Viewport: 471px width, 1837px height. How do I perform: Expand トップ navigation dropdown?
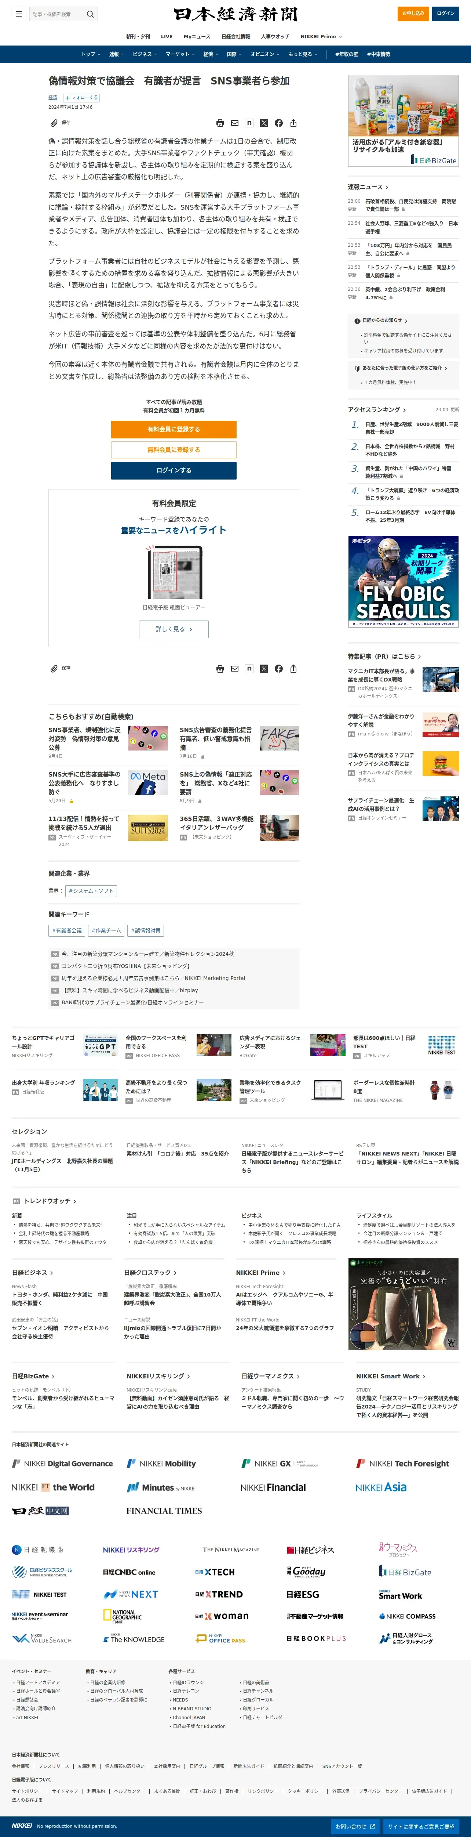pyautogui.click(x=90, y=54)
